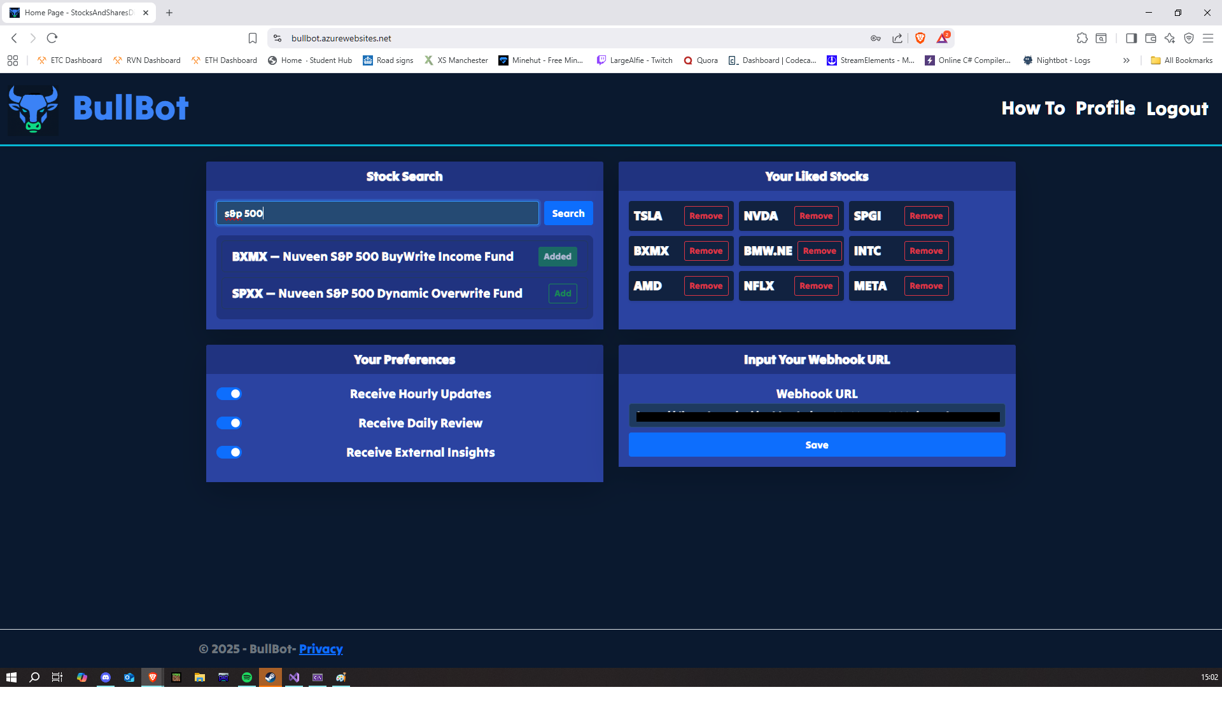Screen dimensions: 1222x706
Task: Open the Privacy link in footer
Action: point(320,649)
